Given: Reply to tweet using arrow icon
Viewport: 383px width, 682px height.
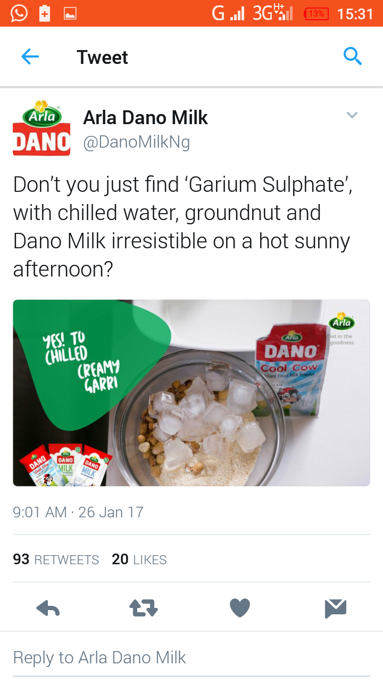Looking at the screenshot, I should [48, 608].
